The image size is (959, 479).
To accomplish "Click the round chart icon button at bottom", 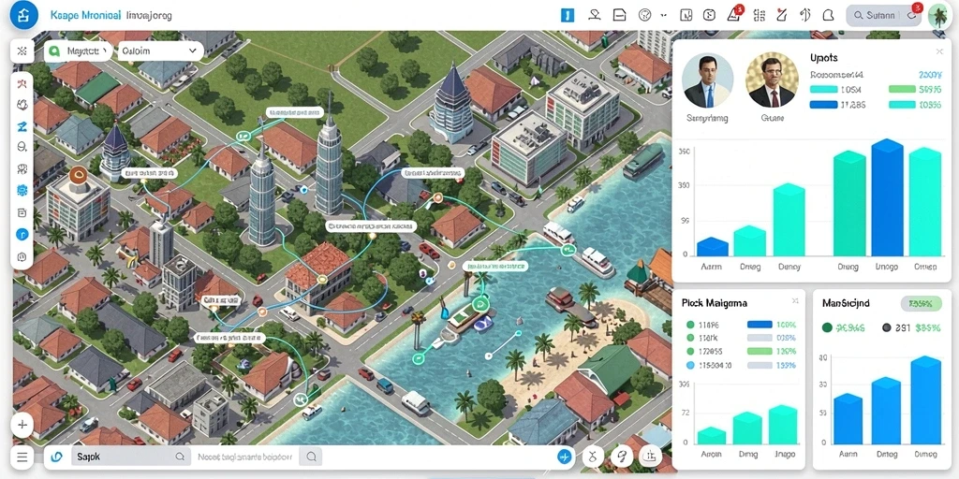I will (650, 456).
